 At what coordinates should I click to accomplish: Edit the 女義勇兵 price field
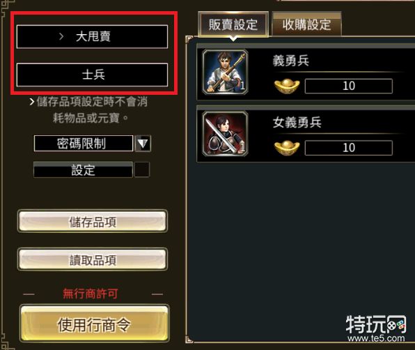point(349,148)
